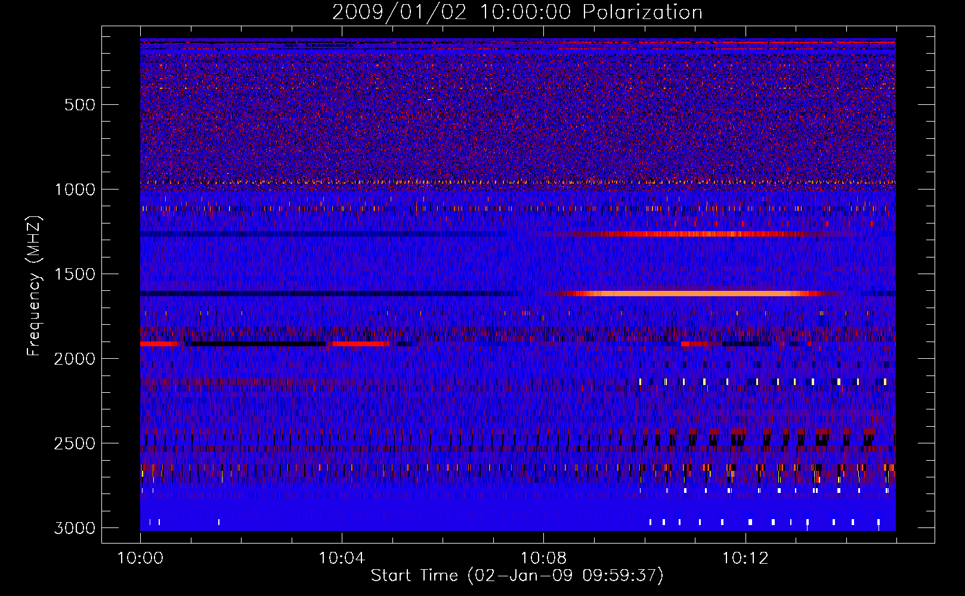The width and height of the screenshot is (965, 596).
Task: Click the 3000 frequency tick label
Action: click(75, 528)
